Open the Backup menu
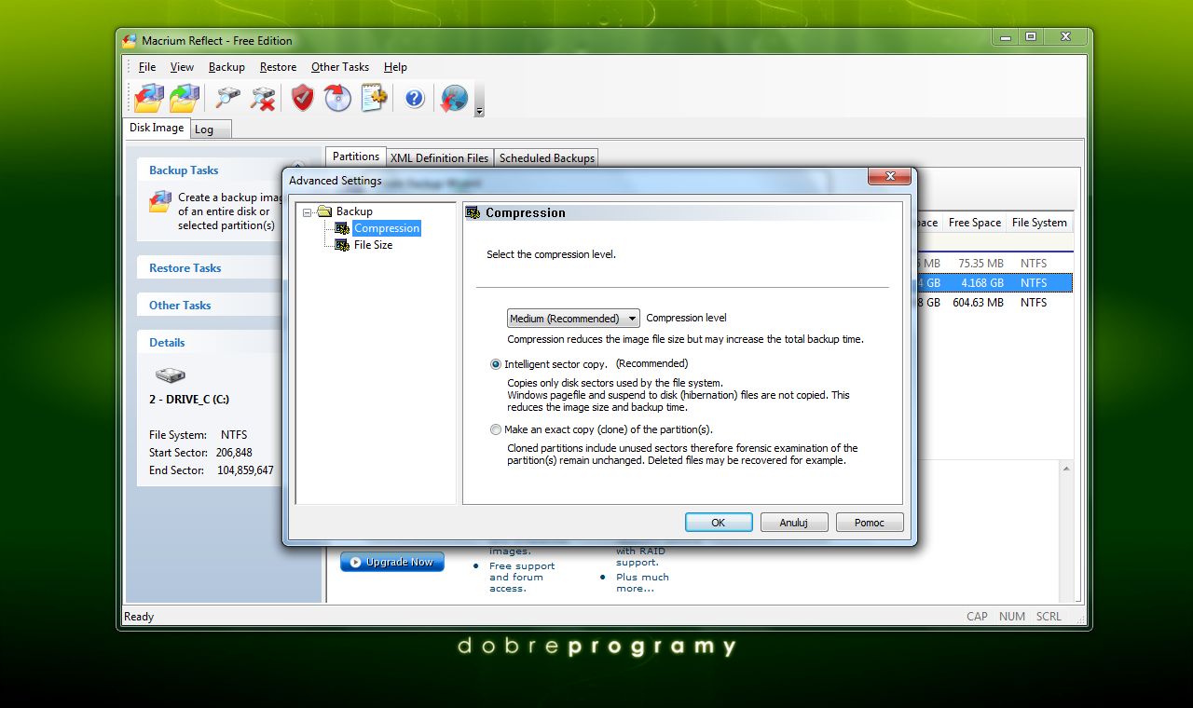 226,67
